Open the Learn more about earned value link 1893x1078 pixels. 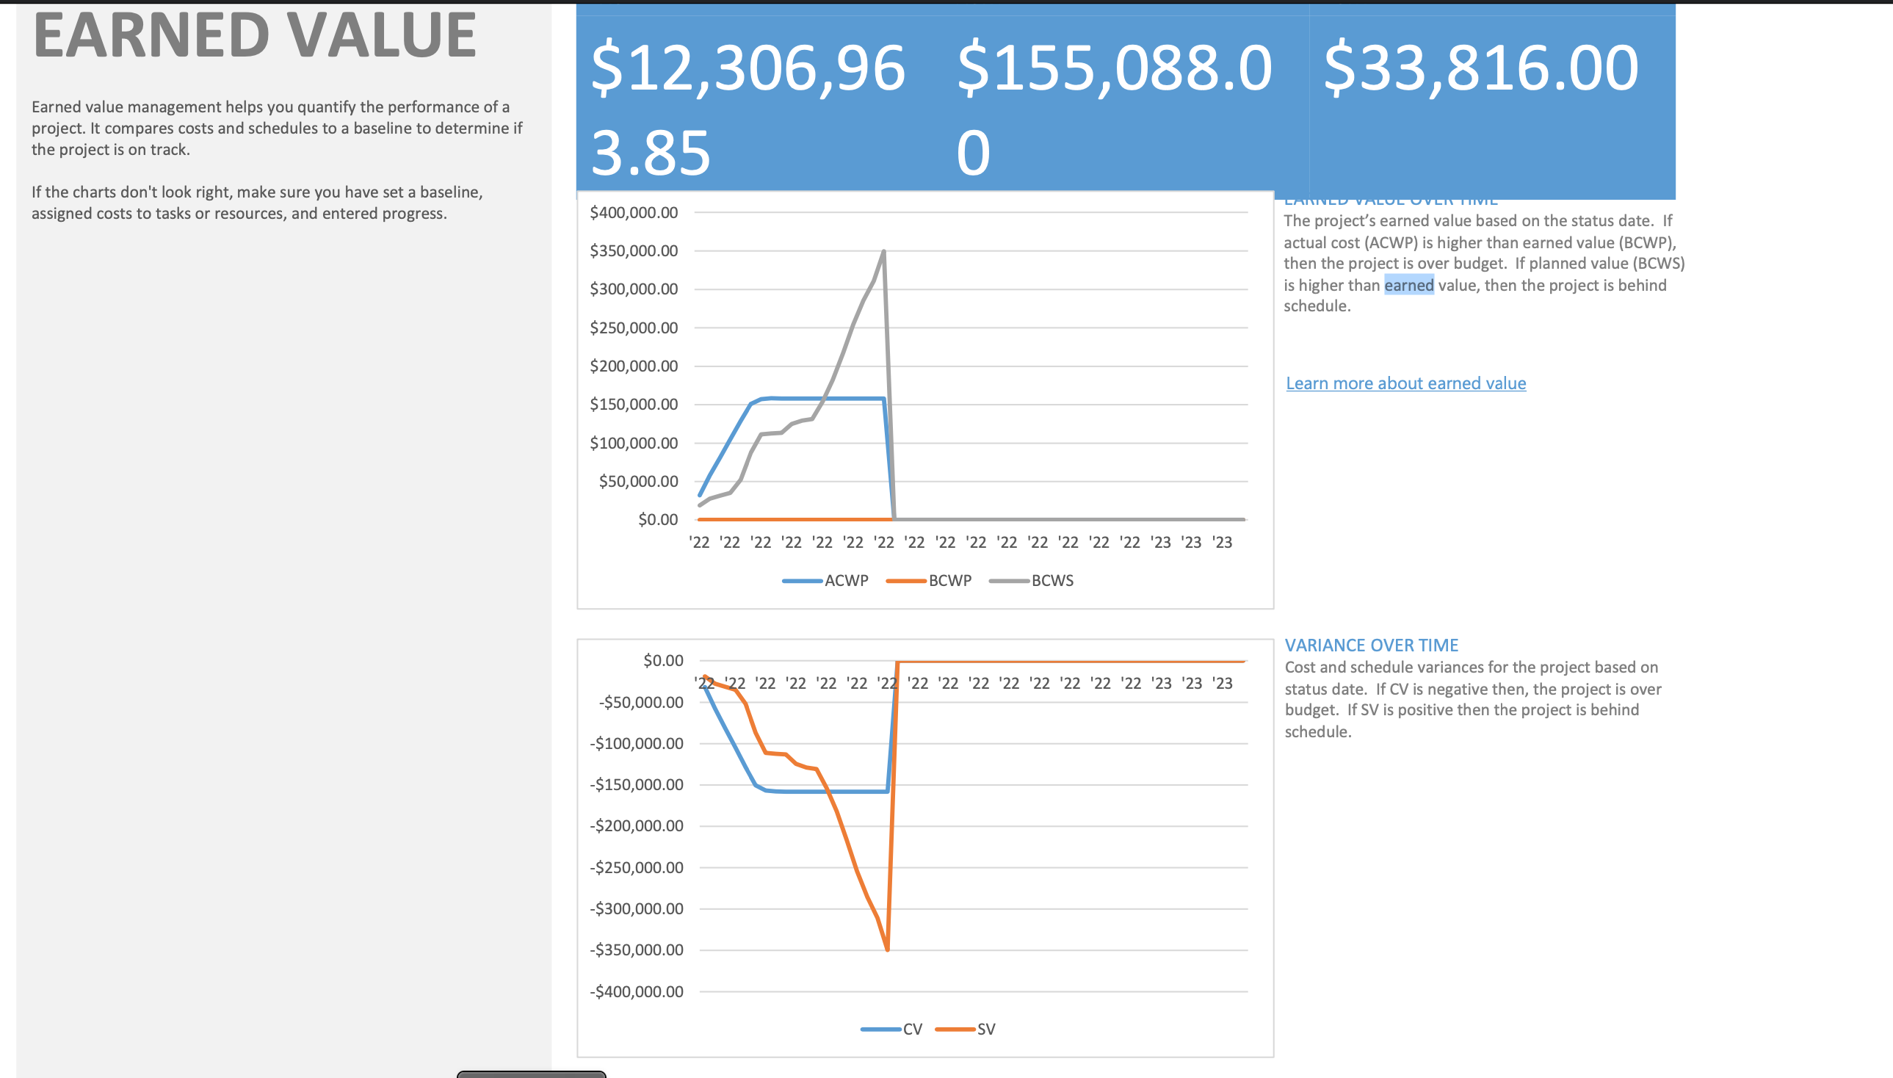(1405, 383)
